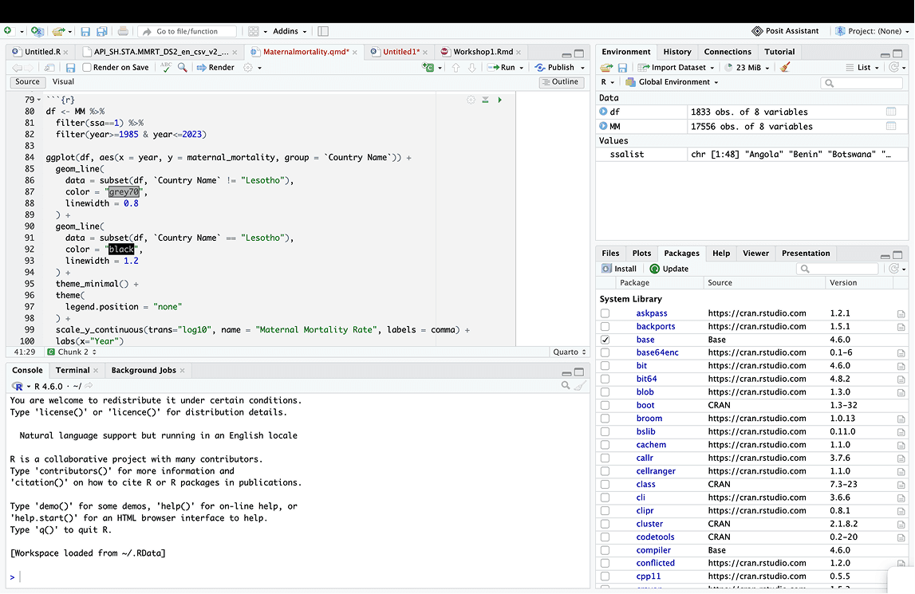Viewport: 915px width, 594px height.
Task: Click the Open File folder icon
Action: pyautogui.click(x=57, y=32)
